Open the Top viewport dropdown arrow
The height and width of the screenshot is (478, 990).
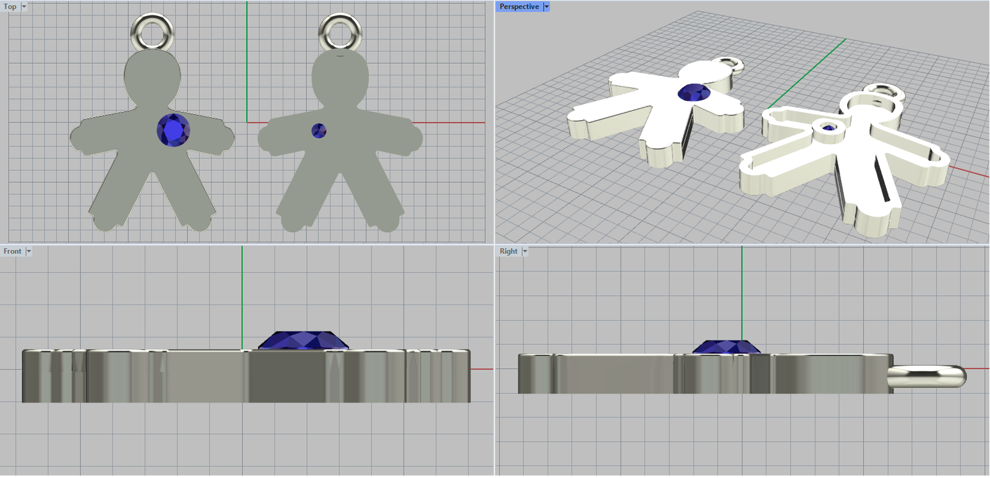[x=24, y=7]
